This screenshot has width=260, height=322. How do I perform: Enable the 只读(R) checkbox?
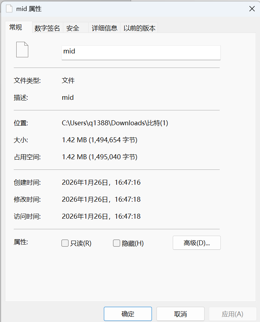click(x=65, y=243)
